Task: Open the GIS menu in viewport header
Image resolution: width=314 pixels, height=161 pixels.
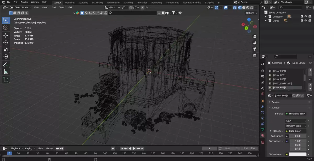Action: (x=70, y=8)
